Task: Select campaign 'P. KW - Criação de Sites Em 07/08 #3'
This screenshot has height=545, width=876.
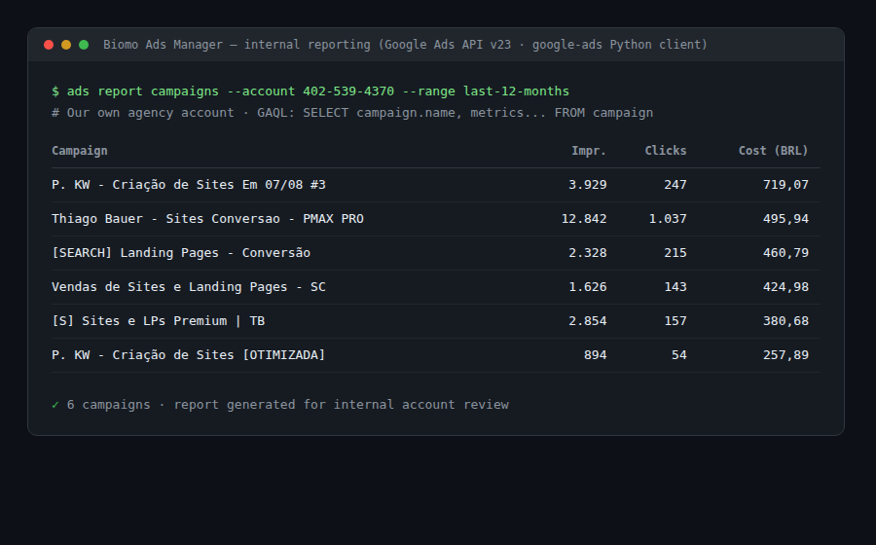Action: [188, 185]
